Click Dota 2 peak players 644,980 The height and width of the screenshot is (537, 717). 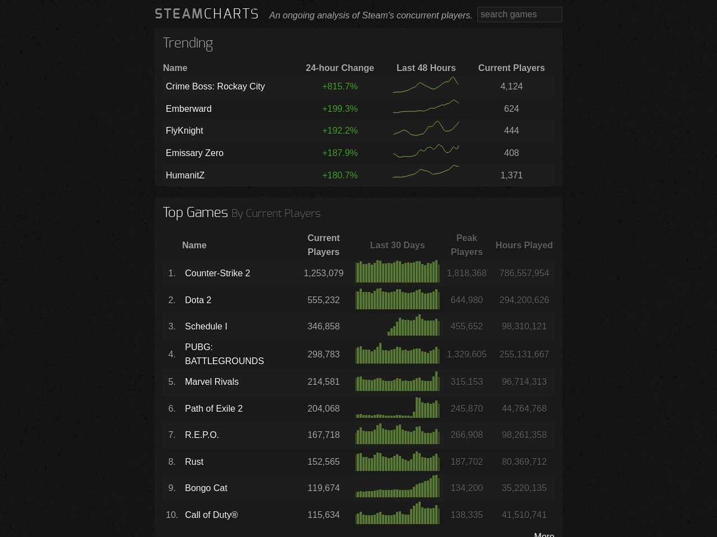(467, 300)
